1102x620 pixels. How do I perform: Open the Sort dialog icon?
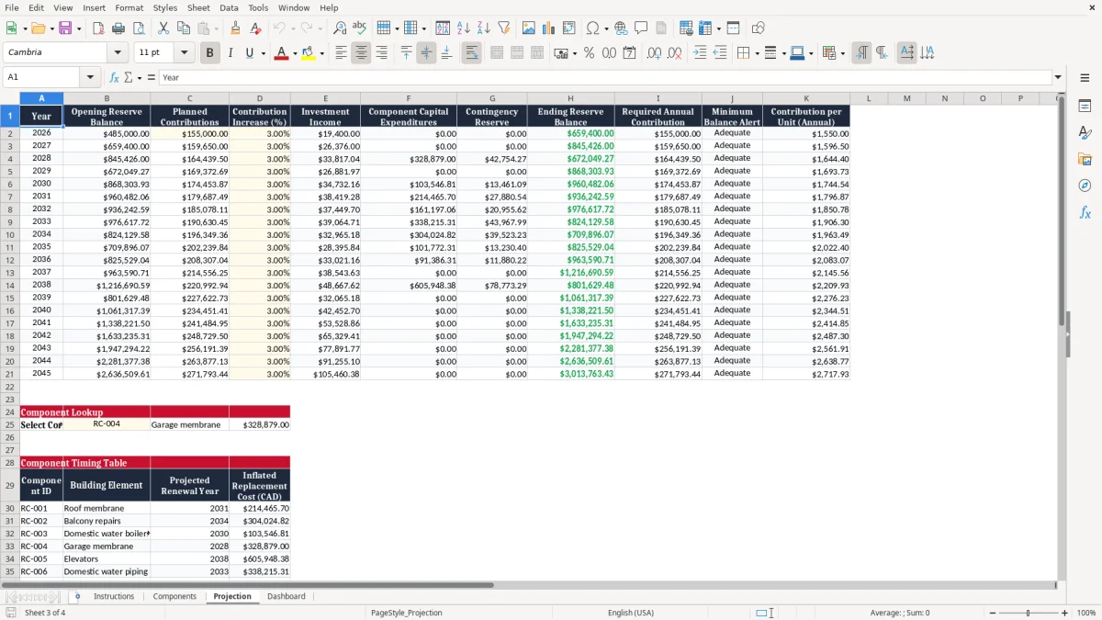[443, 28]
